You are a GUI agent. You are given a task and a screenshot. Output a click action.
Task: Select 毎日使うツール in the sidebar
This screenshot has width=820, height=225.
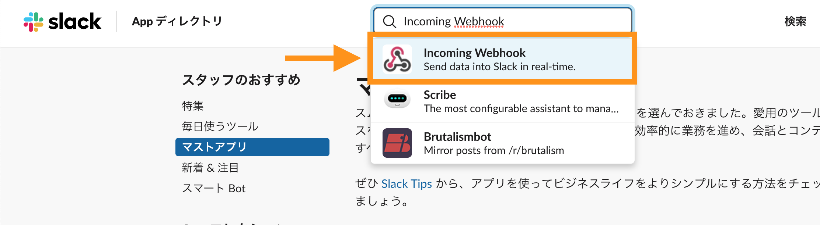pyautogui.click(x=220, y=126)
